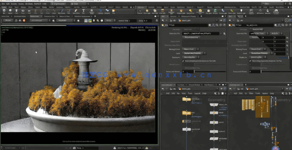Toggle Pack Using Expanded File Path for file1
292x150 pixels.
tap(183, 61)
